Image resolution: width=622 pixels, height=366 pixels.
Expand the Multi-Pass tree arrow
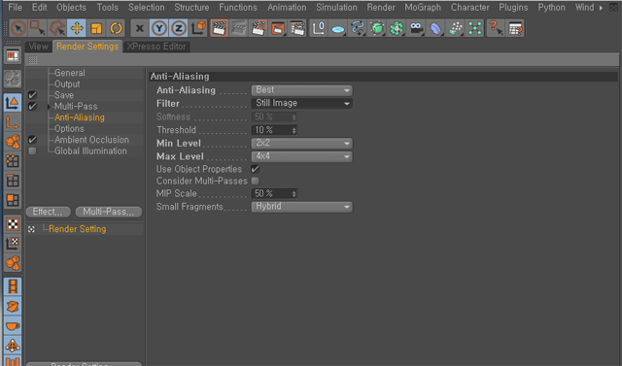49,107
